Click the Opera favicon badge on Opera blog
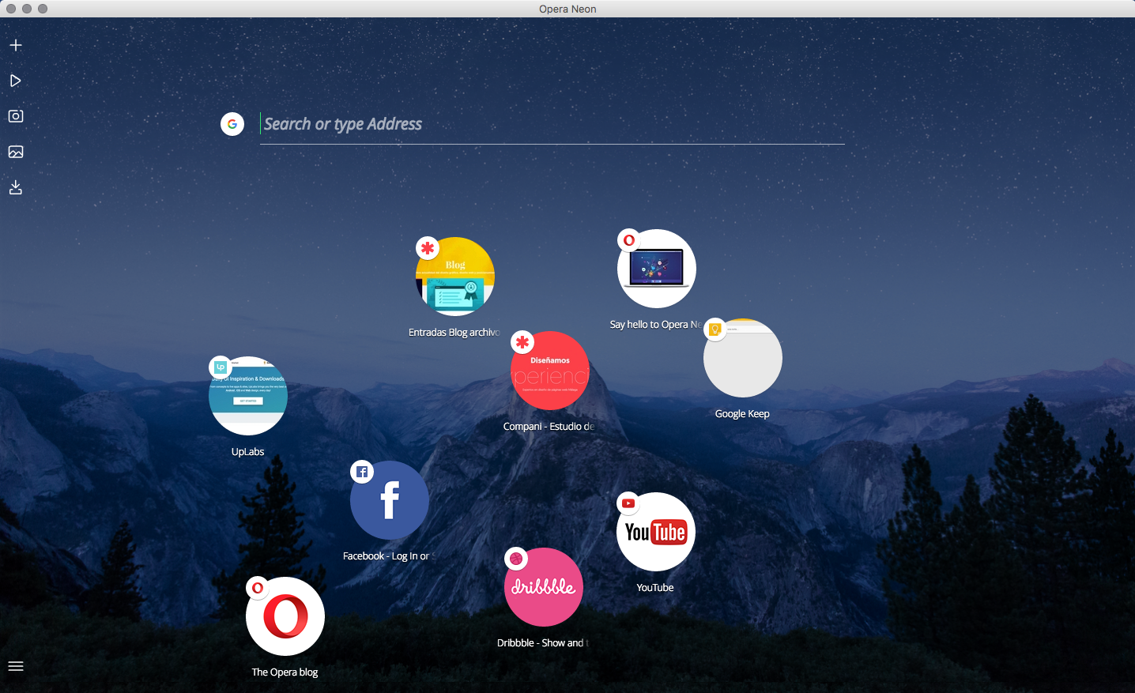Screen dimensions: 1135x693 click(x=258, y=588)
